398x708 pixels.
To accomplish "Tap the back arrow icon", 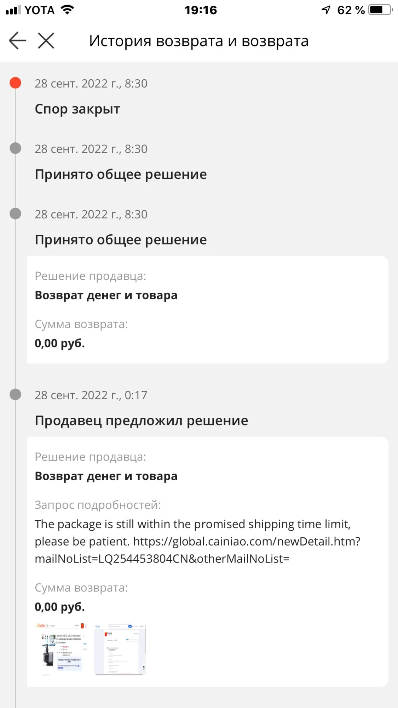I will click(x=18, y=41).
